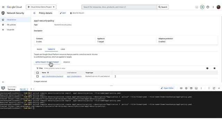This screenshot has height=125, width=222.
Task: Click the Load balancer column header
Action: coord(72,73)
